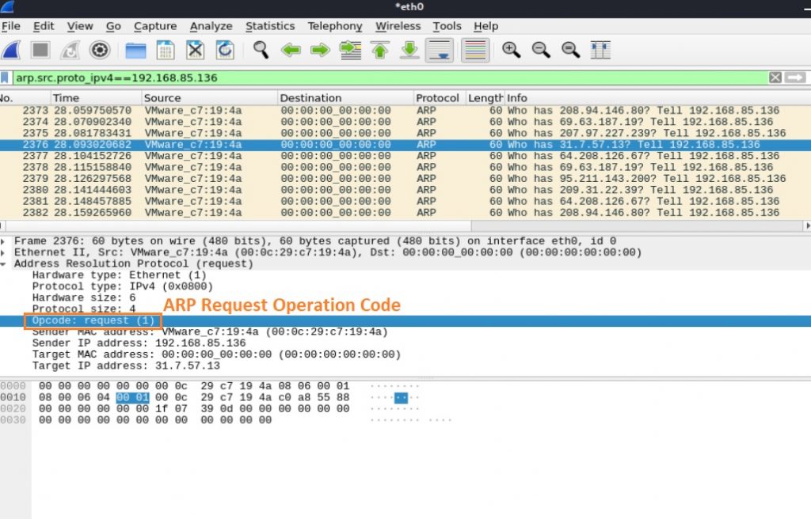Go to a specified packet
The height and width of the screenshot is (519, 811).
350,50
